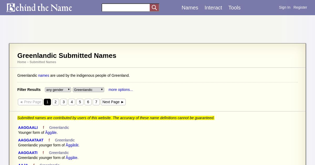Open Submitted Names breadcrumb link
The image size is (315, 165).
[x=43, y=62]
